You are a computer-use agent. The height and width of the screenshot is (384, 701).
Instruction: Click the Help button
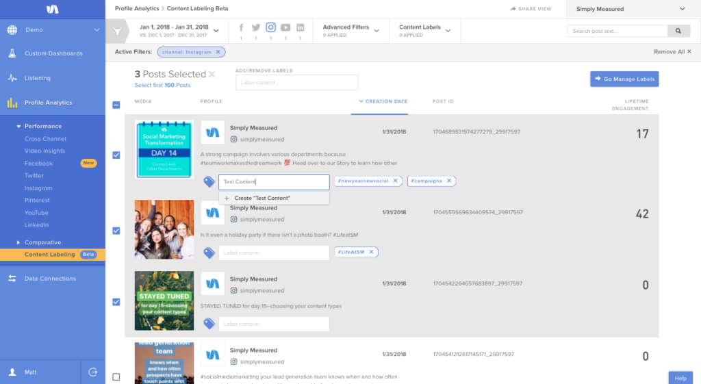[x=680, y=378]
